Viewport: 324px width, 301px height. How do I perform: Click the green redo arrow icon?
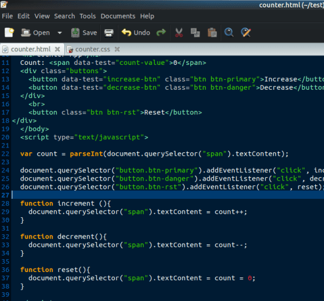pos(161,32)
